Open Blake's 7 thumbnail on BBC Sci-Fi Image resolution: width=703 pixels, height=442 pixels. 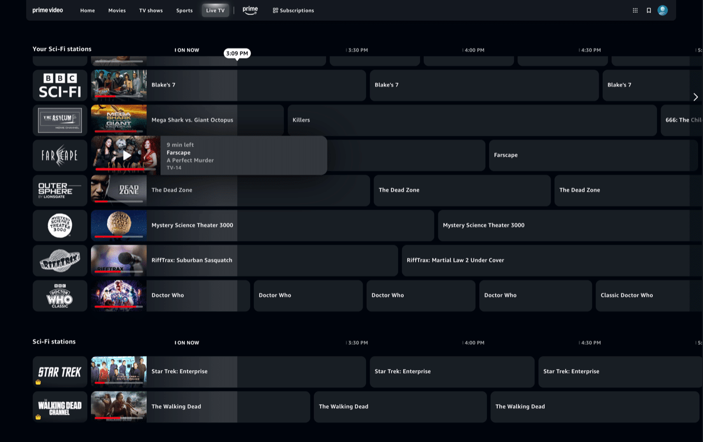coord(119,85)
